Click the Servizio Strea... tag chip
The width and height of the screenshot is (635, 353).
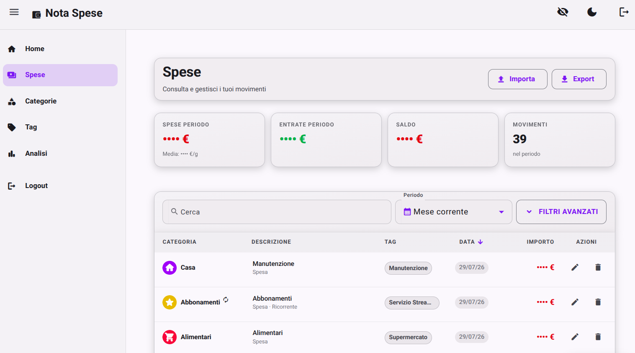tap(412, 302)
